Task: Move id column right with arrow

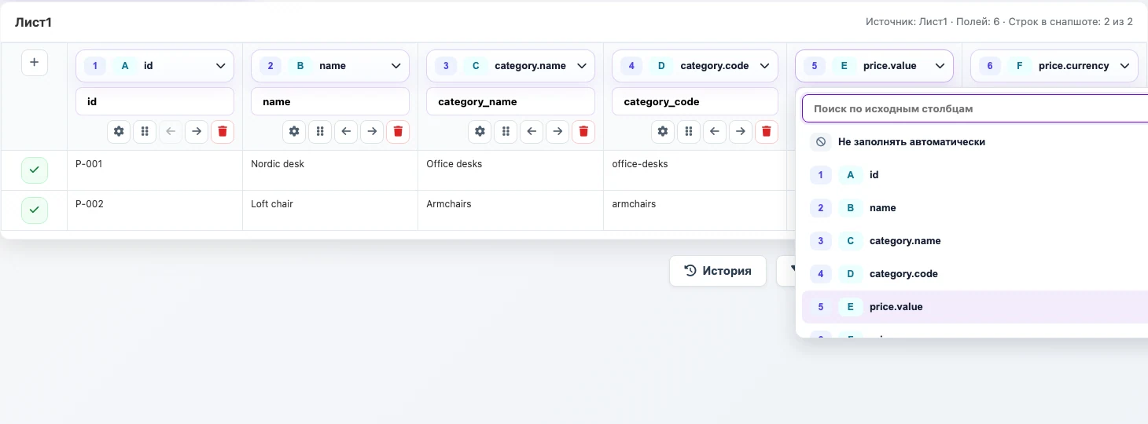Action: (x=197, y=131)
